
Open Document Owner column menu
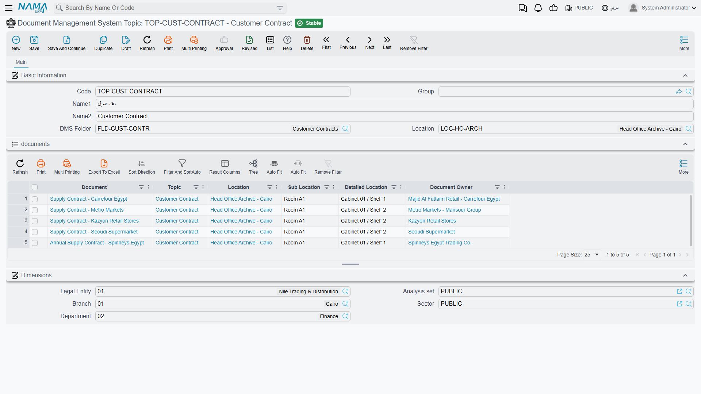coord(504,187)
